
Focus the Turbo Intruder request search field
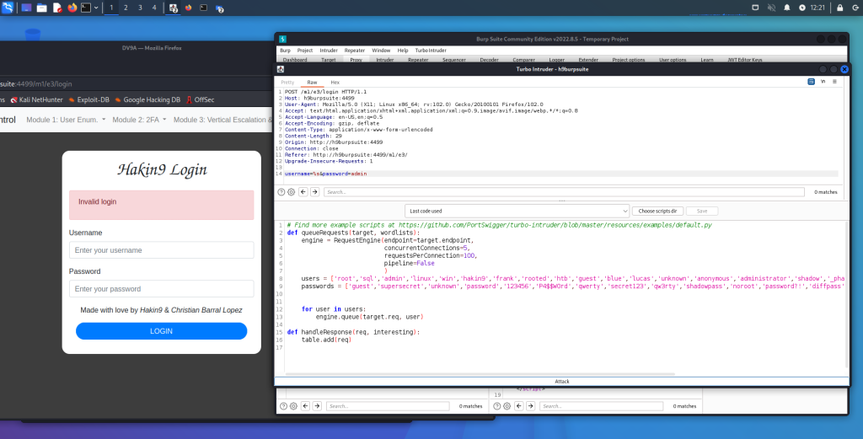pyautogui.click(x=564, y=192)
